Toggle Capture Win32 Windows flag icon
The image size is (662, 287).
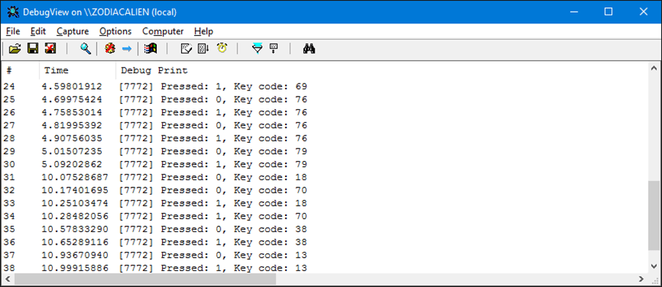tap(150, 48)
